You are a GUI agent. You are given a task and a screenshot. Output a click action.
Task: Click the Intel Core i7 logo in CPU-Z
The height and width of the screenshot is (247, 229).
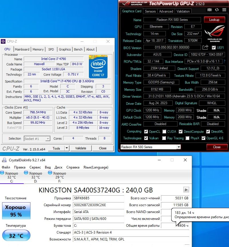point(98,67)
